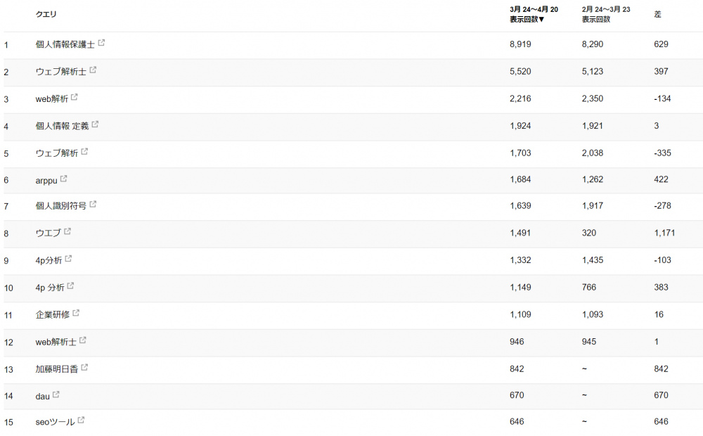
Task: Open external link icon beside 個人情報保護士
Action: coord(102,43)
